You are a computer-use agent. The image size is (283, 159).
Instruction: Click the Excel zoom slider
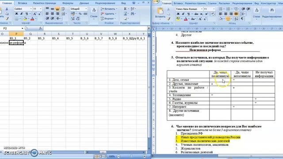click(x=131, y=156)
